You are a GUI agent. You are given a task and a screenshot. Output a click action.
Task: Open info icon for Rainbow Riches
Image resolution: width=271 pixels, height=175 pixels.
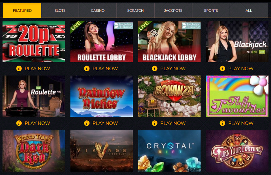[87, 123]
